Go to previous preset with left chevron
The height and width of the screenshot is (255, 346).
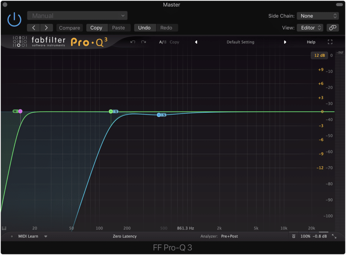point(33,28)
